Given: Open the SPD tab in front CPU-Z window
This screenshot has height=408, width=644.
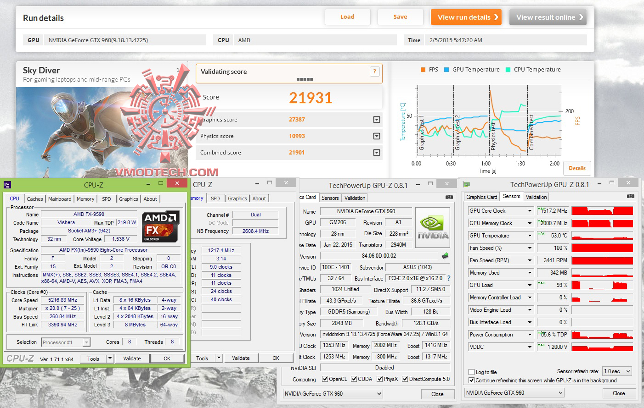Looking at the screenshot, I should pos(107,199).
